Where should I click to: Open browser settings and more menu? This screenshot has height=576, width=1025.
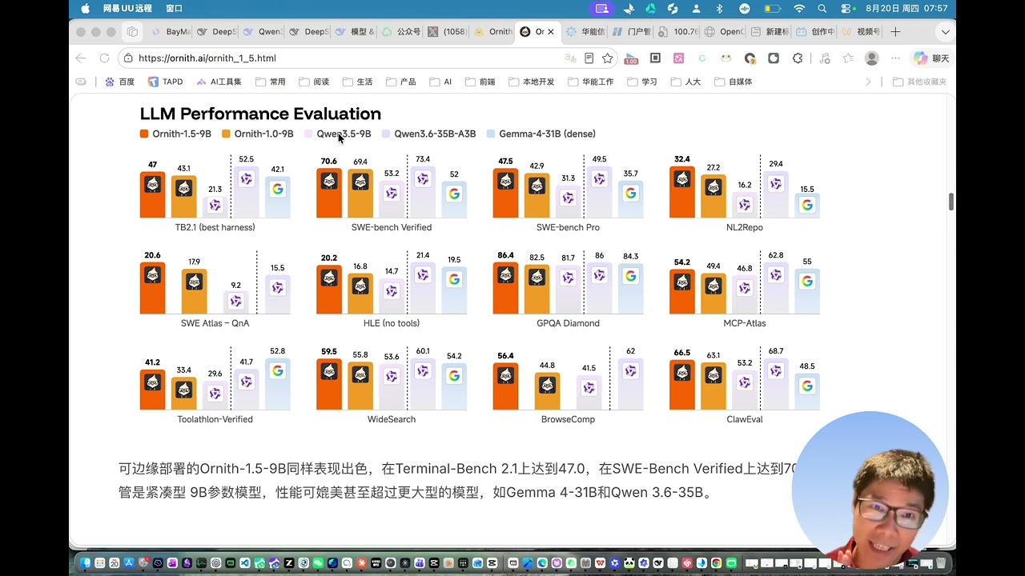point(896,58)
